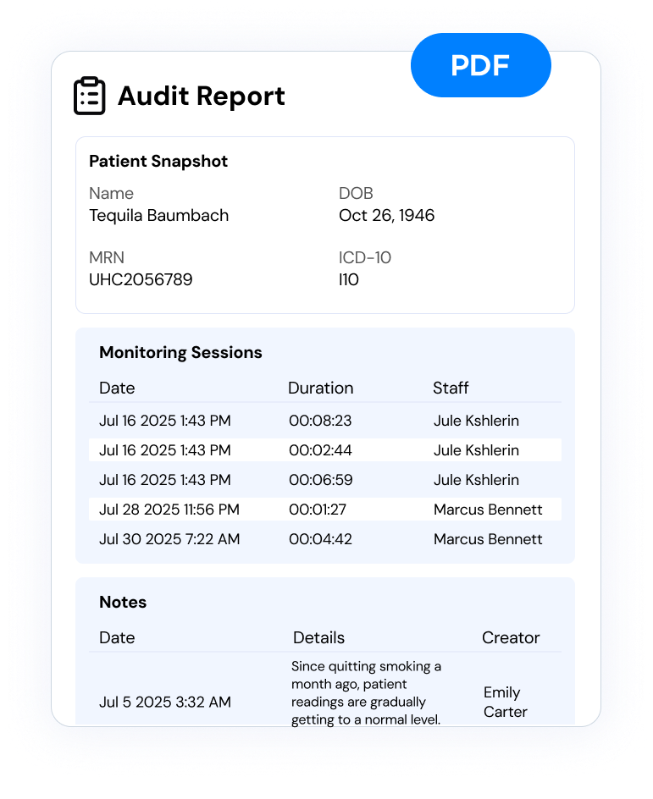Viewport: 653px width, 799px height.
Task: Click the Details column header
Action: pyautogui.click(x=318, y=637)
